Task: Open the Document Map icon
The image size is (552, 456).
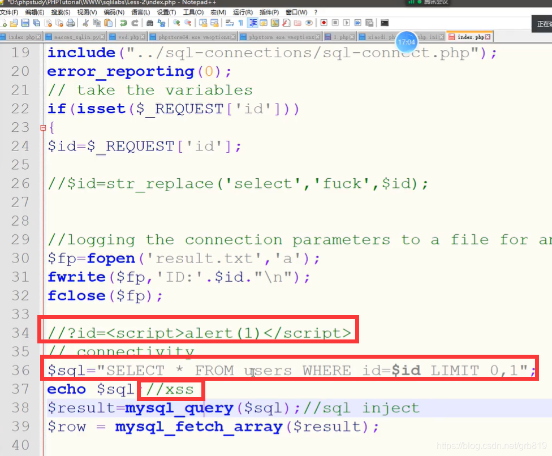Action: point(275,23)
